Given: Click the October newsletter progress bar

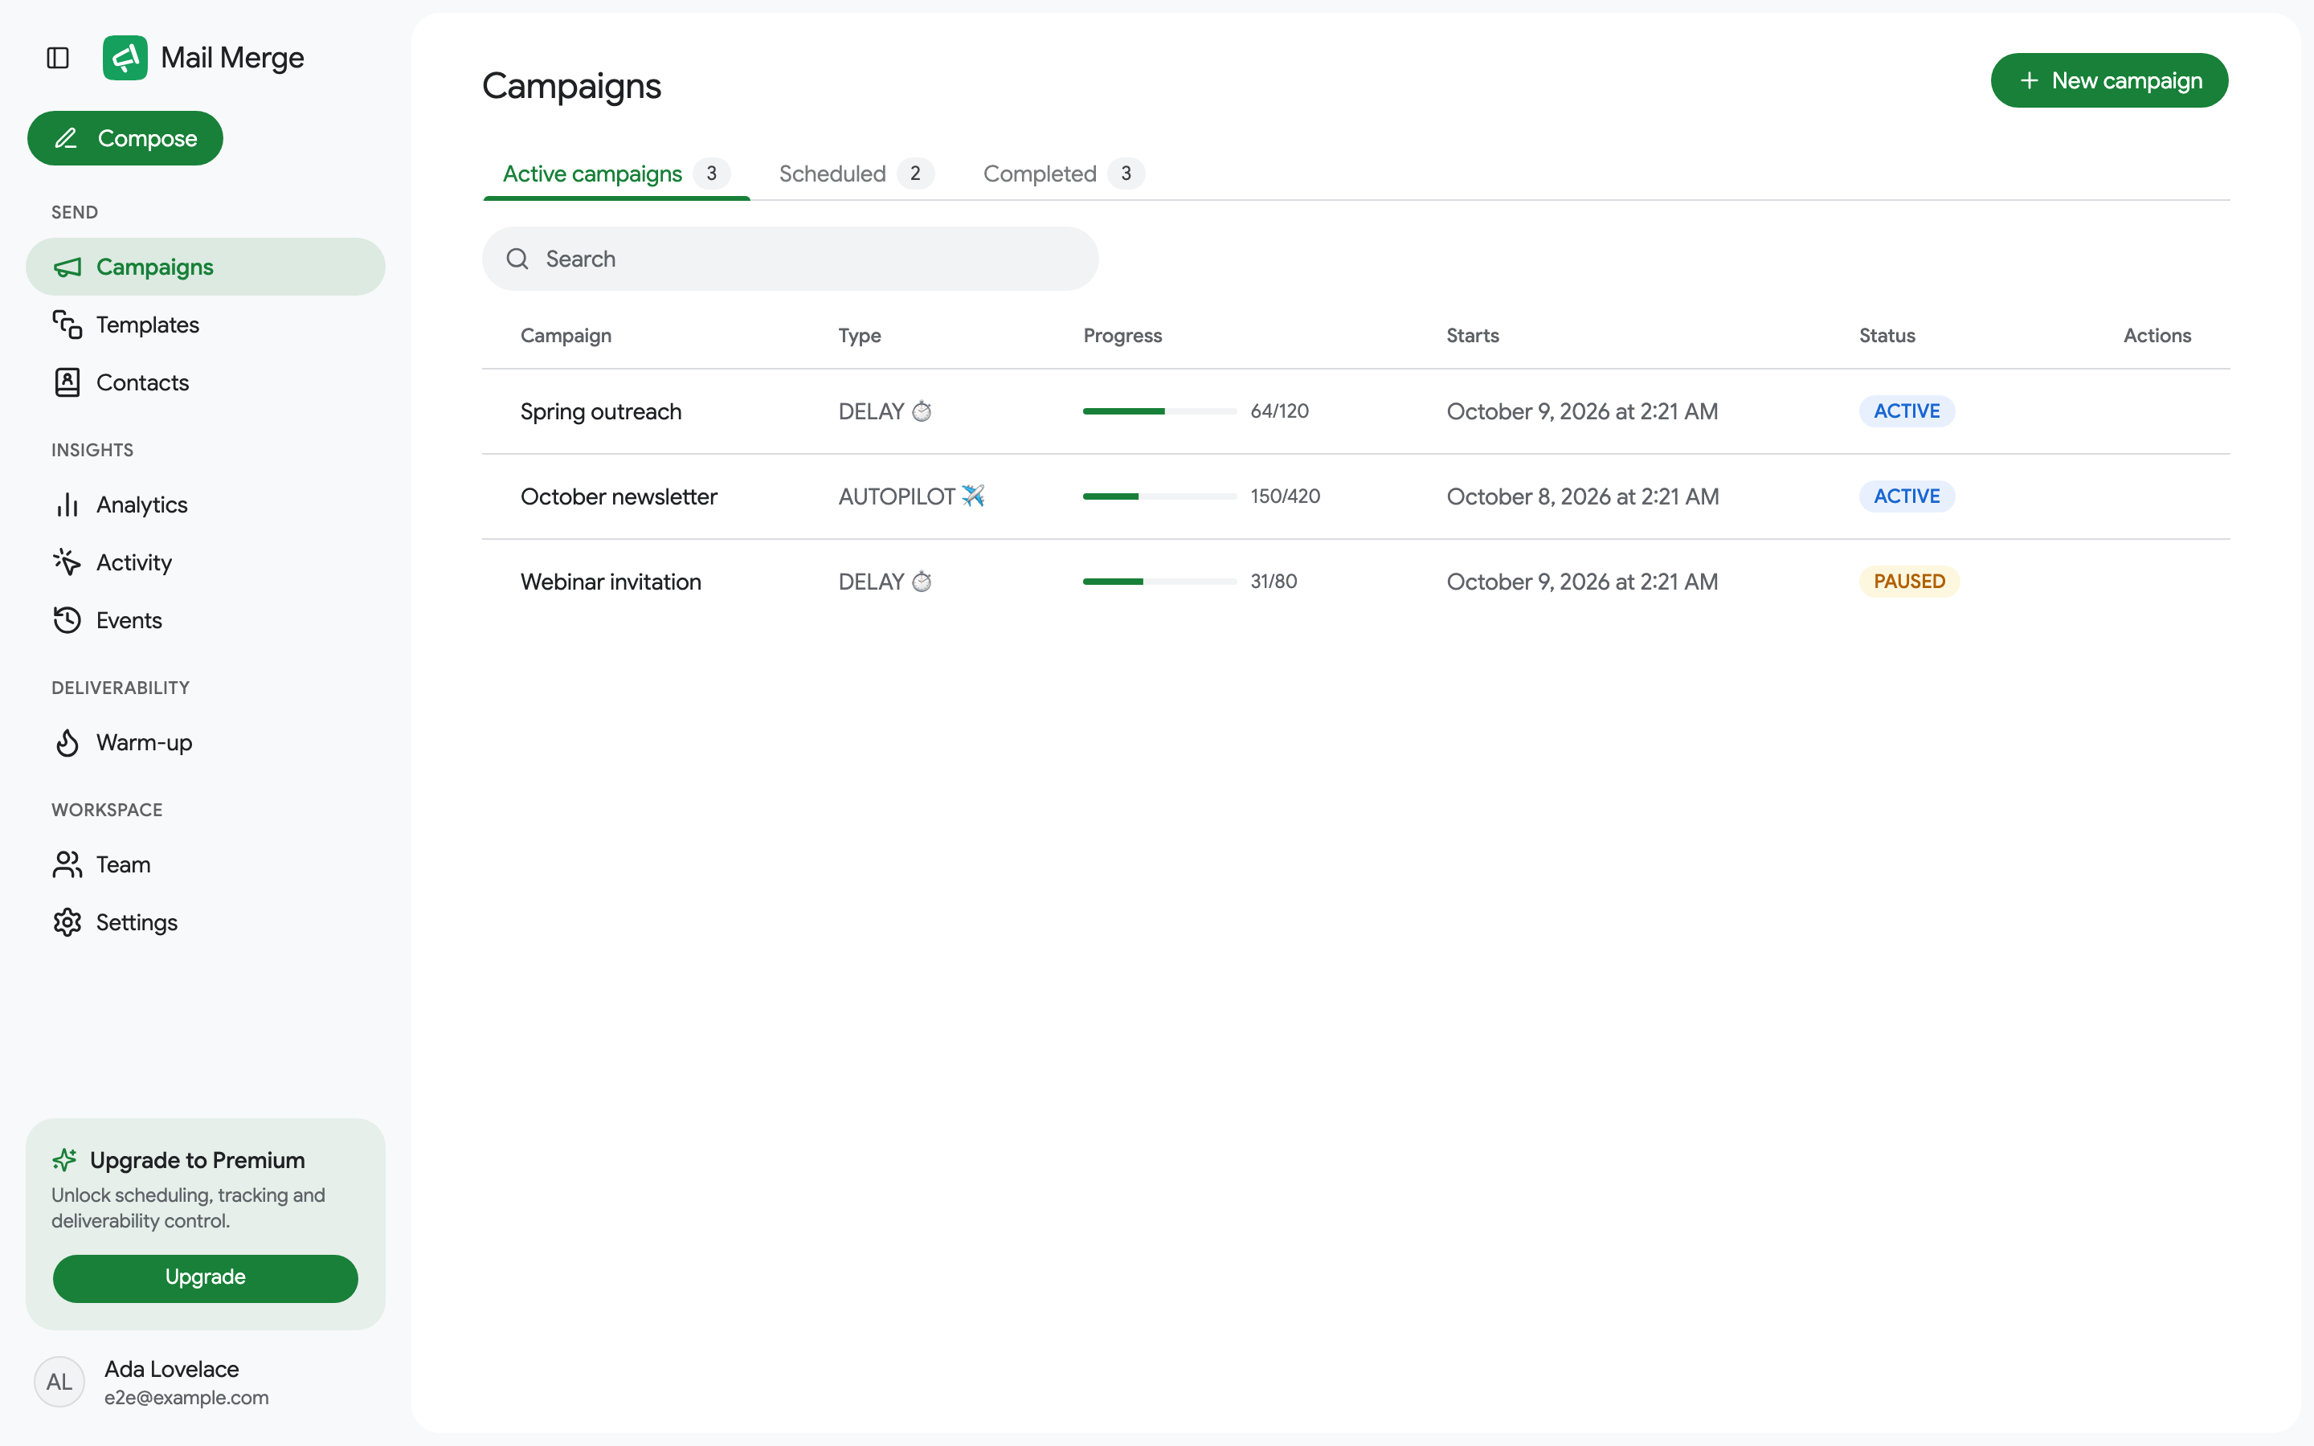Looking at the screenshot, I should 1160,496.
